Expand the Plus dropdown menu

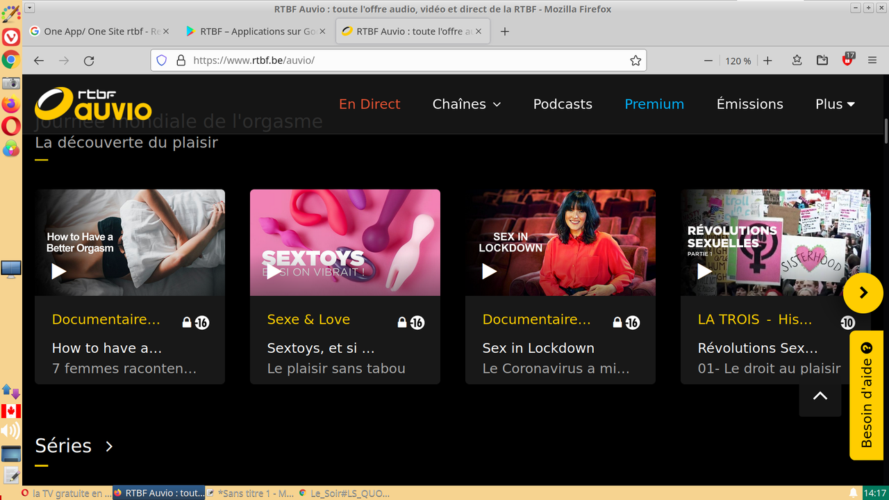pos(835,104)
